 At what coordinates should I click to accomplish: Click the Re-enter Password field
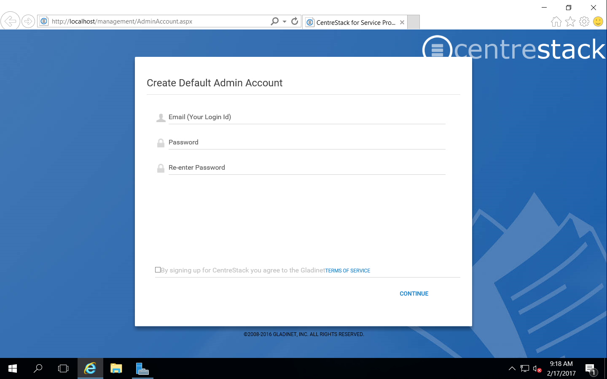point(307,168)
